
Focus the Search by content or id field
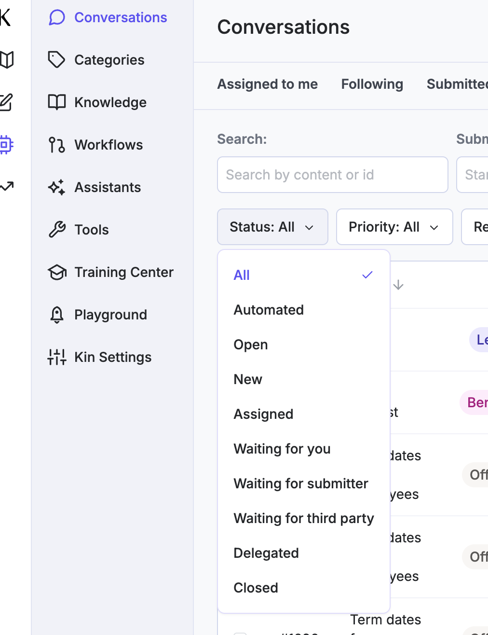coord(333,175)
